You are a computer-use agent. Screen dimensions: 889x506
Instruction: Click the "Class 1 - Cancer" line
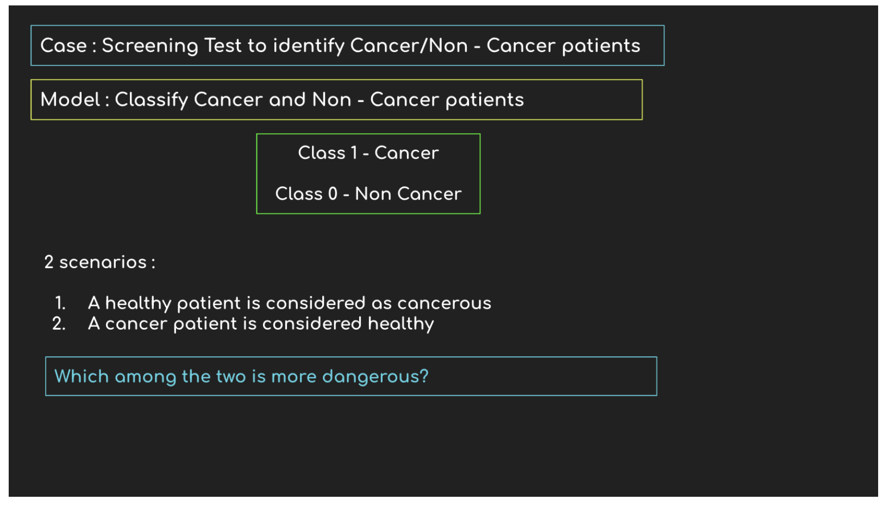368,153
